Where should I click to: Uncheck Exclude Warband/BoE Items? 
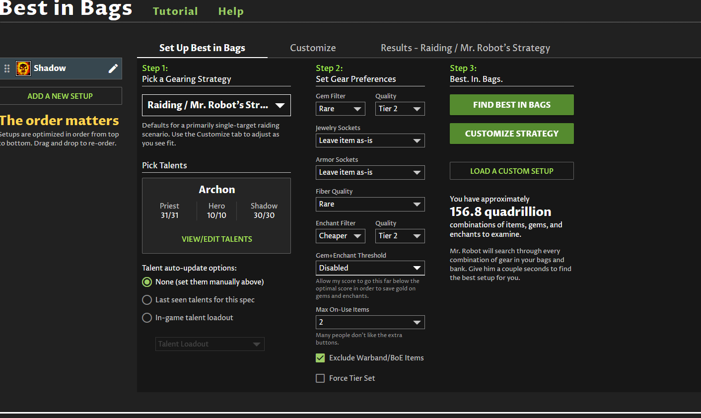[321, 358]
